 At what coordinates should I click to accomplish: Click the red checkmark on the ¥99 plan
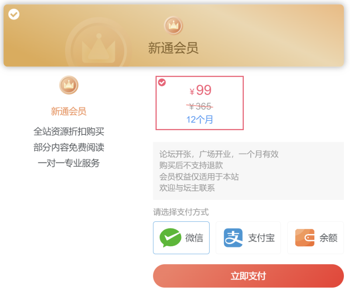162,83
